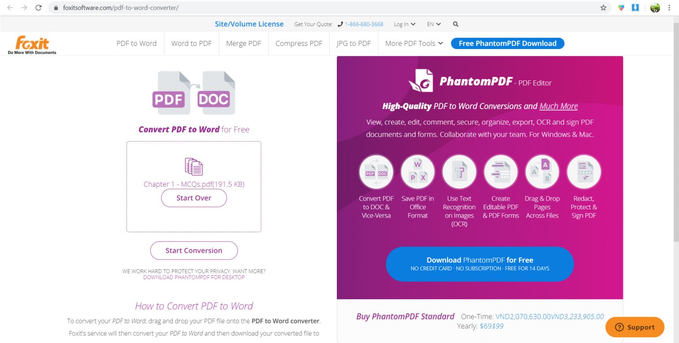Select the Text Recognition OCR feature icon

click(x=459, y=172)
